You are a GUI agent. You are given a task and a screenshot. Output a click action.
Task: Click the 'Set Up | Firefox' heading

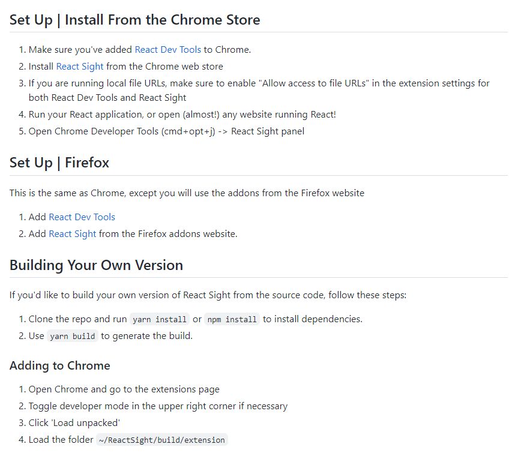coord(59,163)
